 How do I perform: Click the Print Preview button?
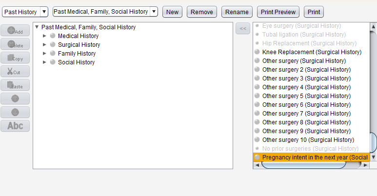278,12
